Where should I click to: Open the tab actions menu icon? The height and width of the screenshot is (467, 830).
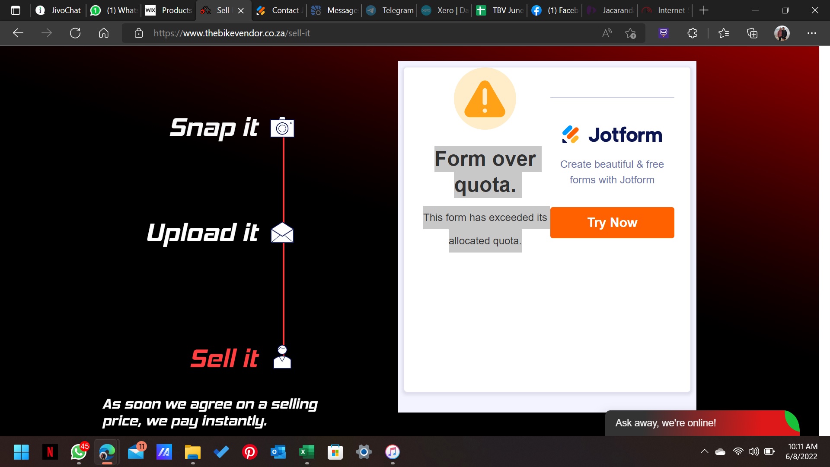pos(16,10)
